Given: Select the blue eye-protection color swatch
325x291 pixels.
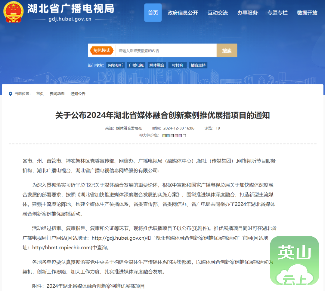Looking at the screenshot, I should click(168, 136).
